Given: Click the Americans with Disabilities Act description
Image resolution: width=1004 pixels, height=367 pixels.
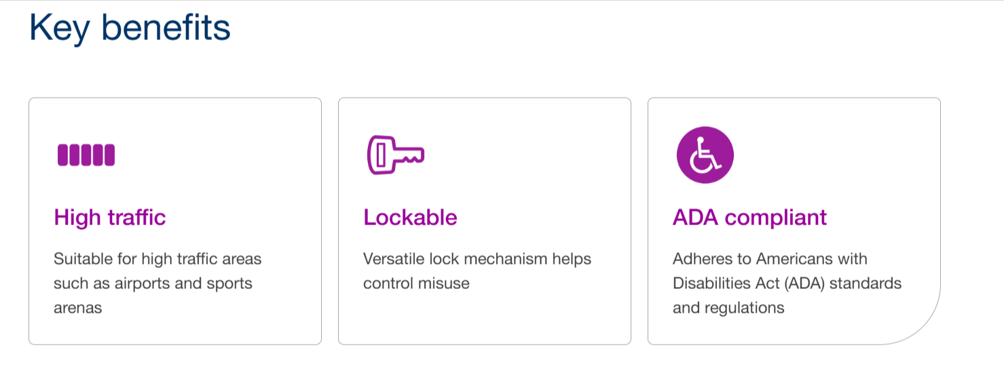Looking at the screenshot, I should (786, 283).
